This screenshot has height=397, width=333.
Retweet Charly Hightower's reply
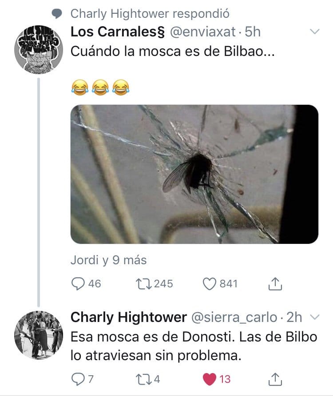tap(142, 379)
